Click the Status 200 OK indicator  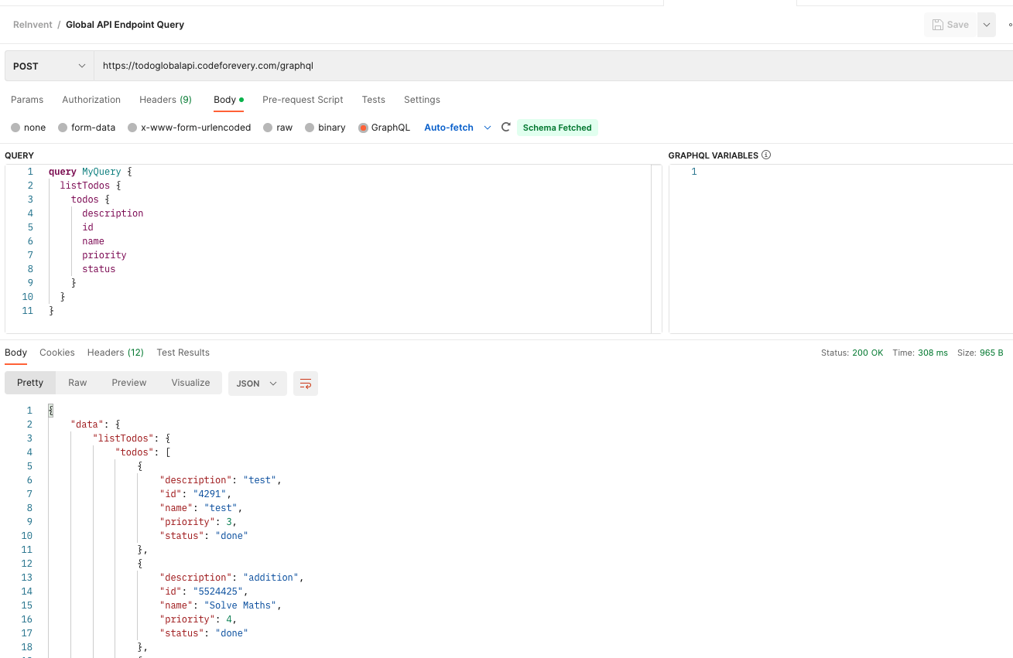(852, 353)
